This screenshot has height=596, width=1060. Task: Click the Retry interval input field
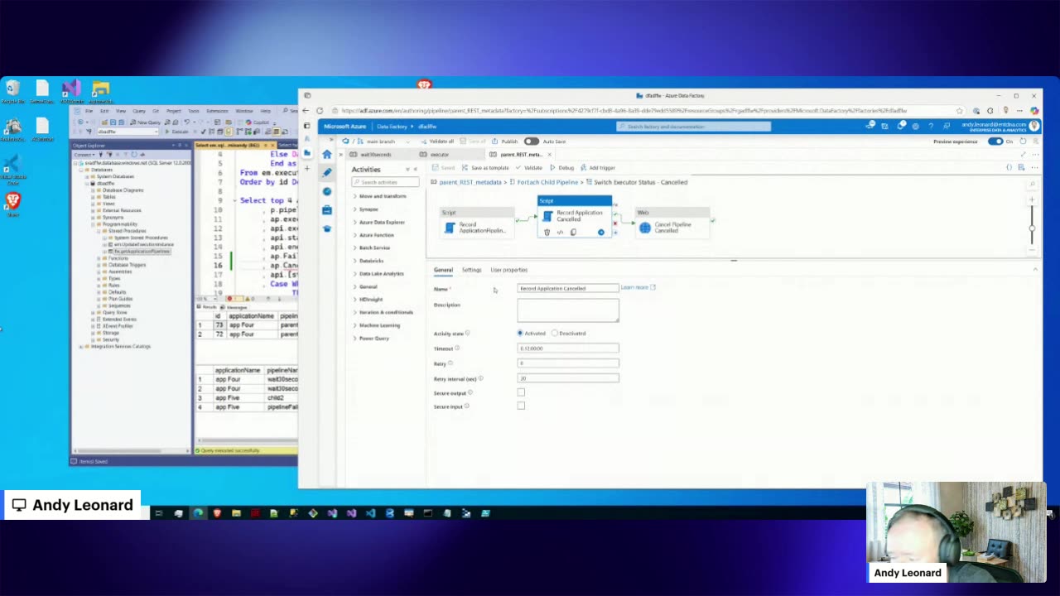[x=568, y=378]
